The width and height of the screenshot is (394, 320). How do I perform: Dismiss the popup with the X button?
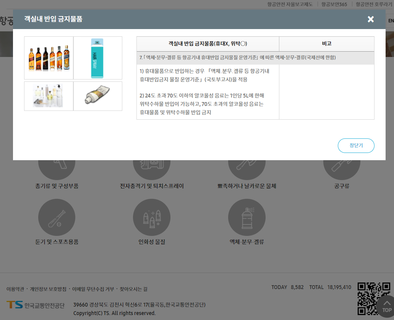point(370,19)
